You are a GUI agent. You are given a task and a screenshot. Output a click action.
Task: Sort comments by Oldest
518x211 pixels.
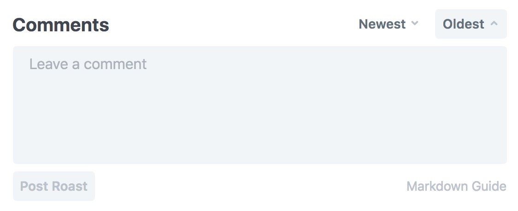[471, 24]
